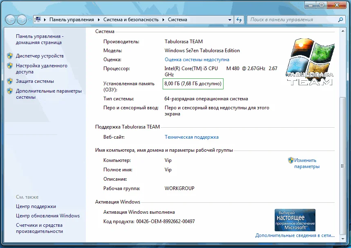Maximize the Система window

(322, 5)
